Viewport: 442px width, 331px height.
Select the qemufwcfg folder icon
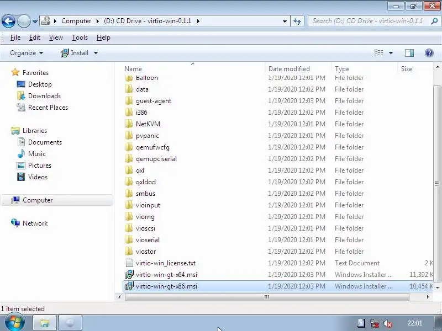pos(129,147)
